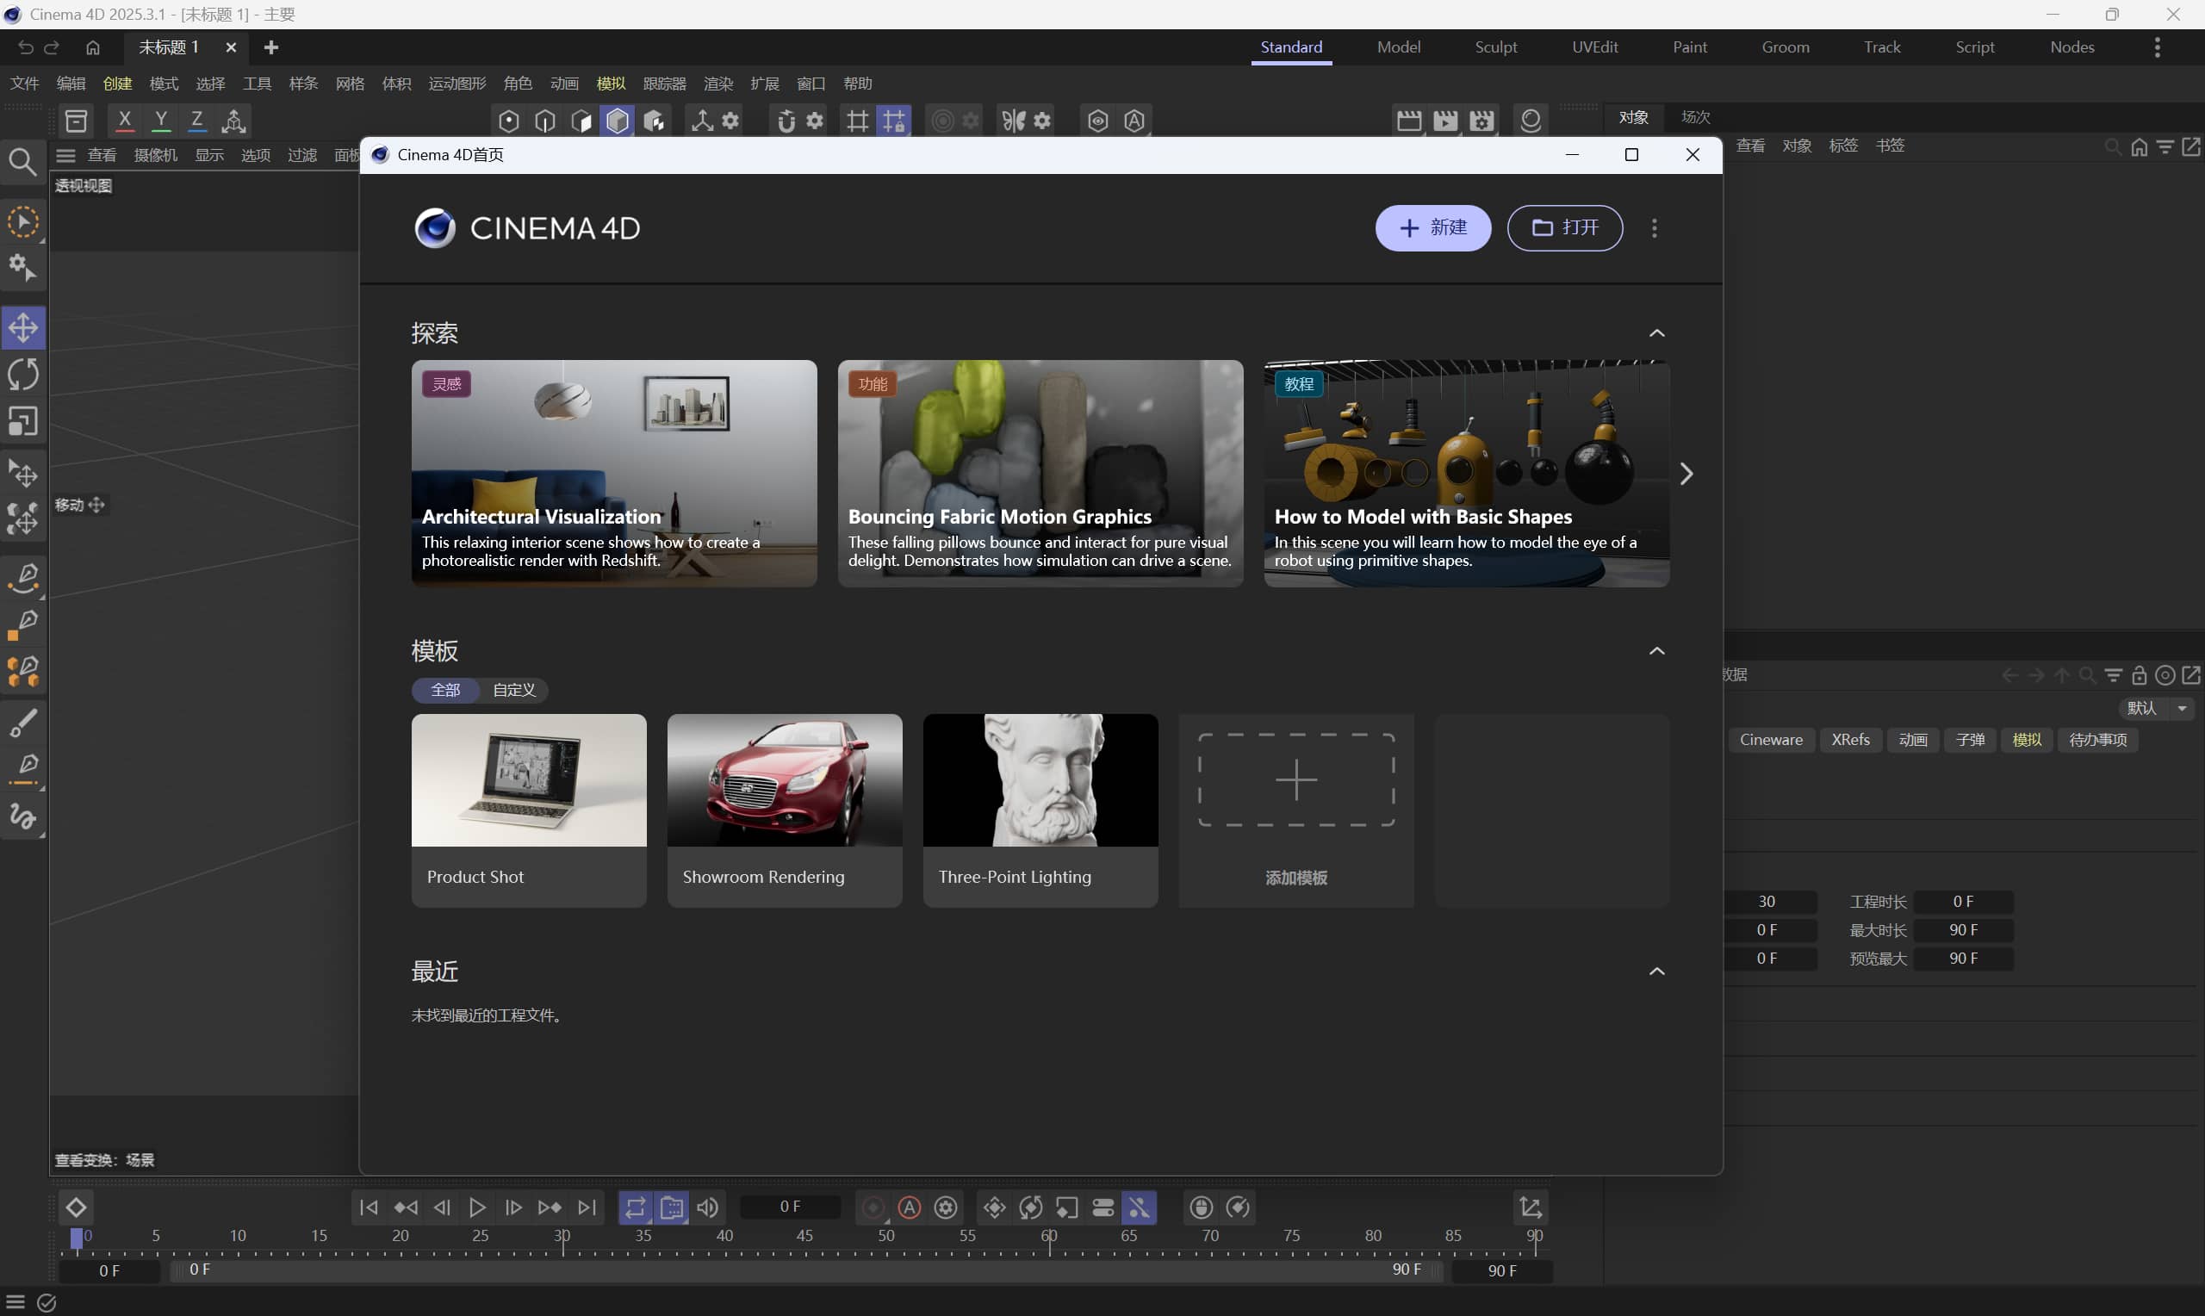Open the 模拟 menu
Image resolution: width=2205 pixels, height=1316 pixels.
(611, 84)
